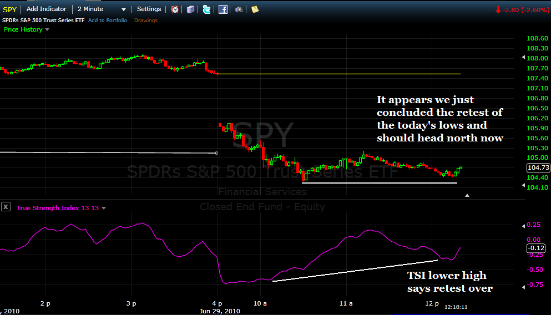The width and height of the screenshot is (551, 315).
Task: Open the Add Indicator menu
Action: point(47,9)
